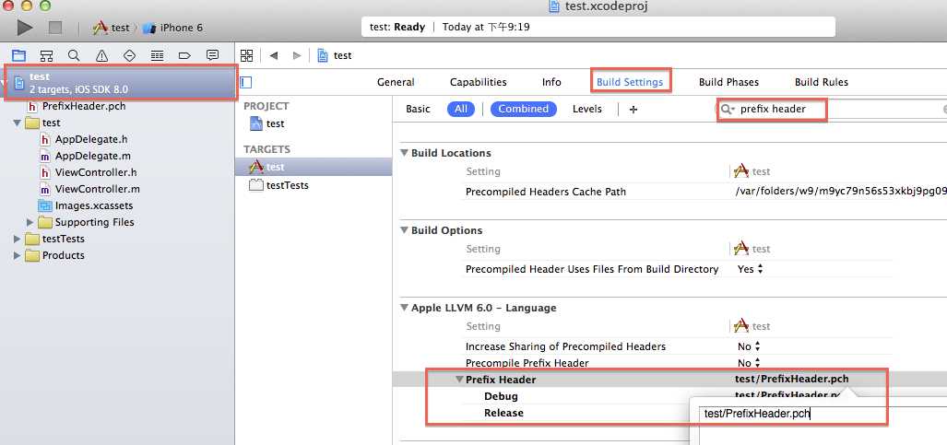Open the search options magnifier dropdown
947x445 pixels.
click(728, 110)
